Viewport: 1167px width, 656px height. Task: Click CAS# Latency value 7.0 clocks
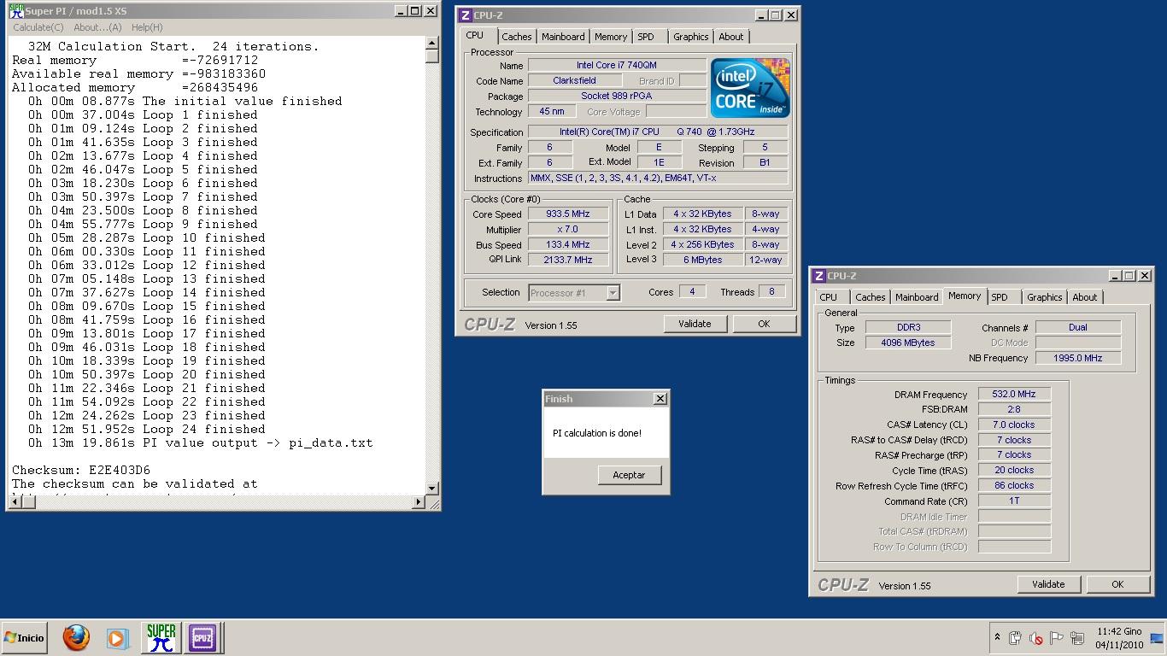point(1014,425)
